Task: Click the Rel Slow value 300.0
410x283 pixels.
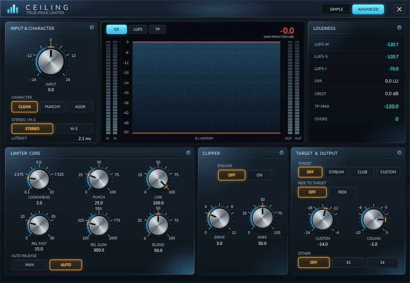Action: pos(99,250)
